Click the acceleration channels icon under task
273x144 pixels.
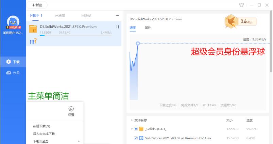(33, 41)
